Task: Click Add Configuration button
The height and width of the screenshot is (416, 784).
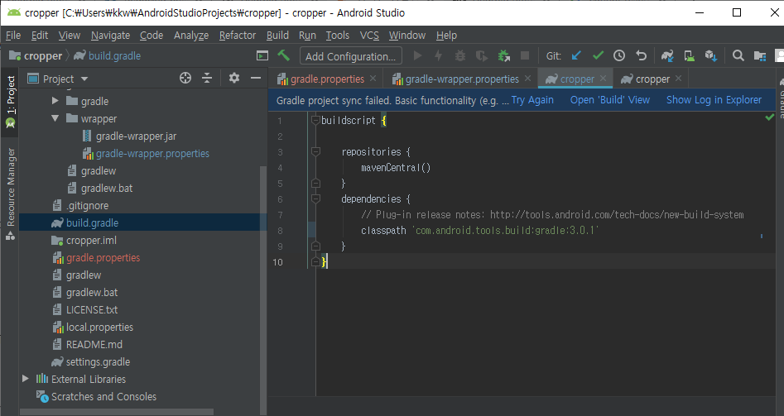Action: coord(350,56)
